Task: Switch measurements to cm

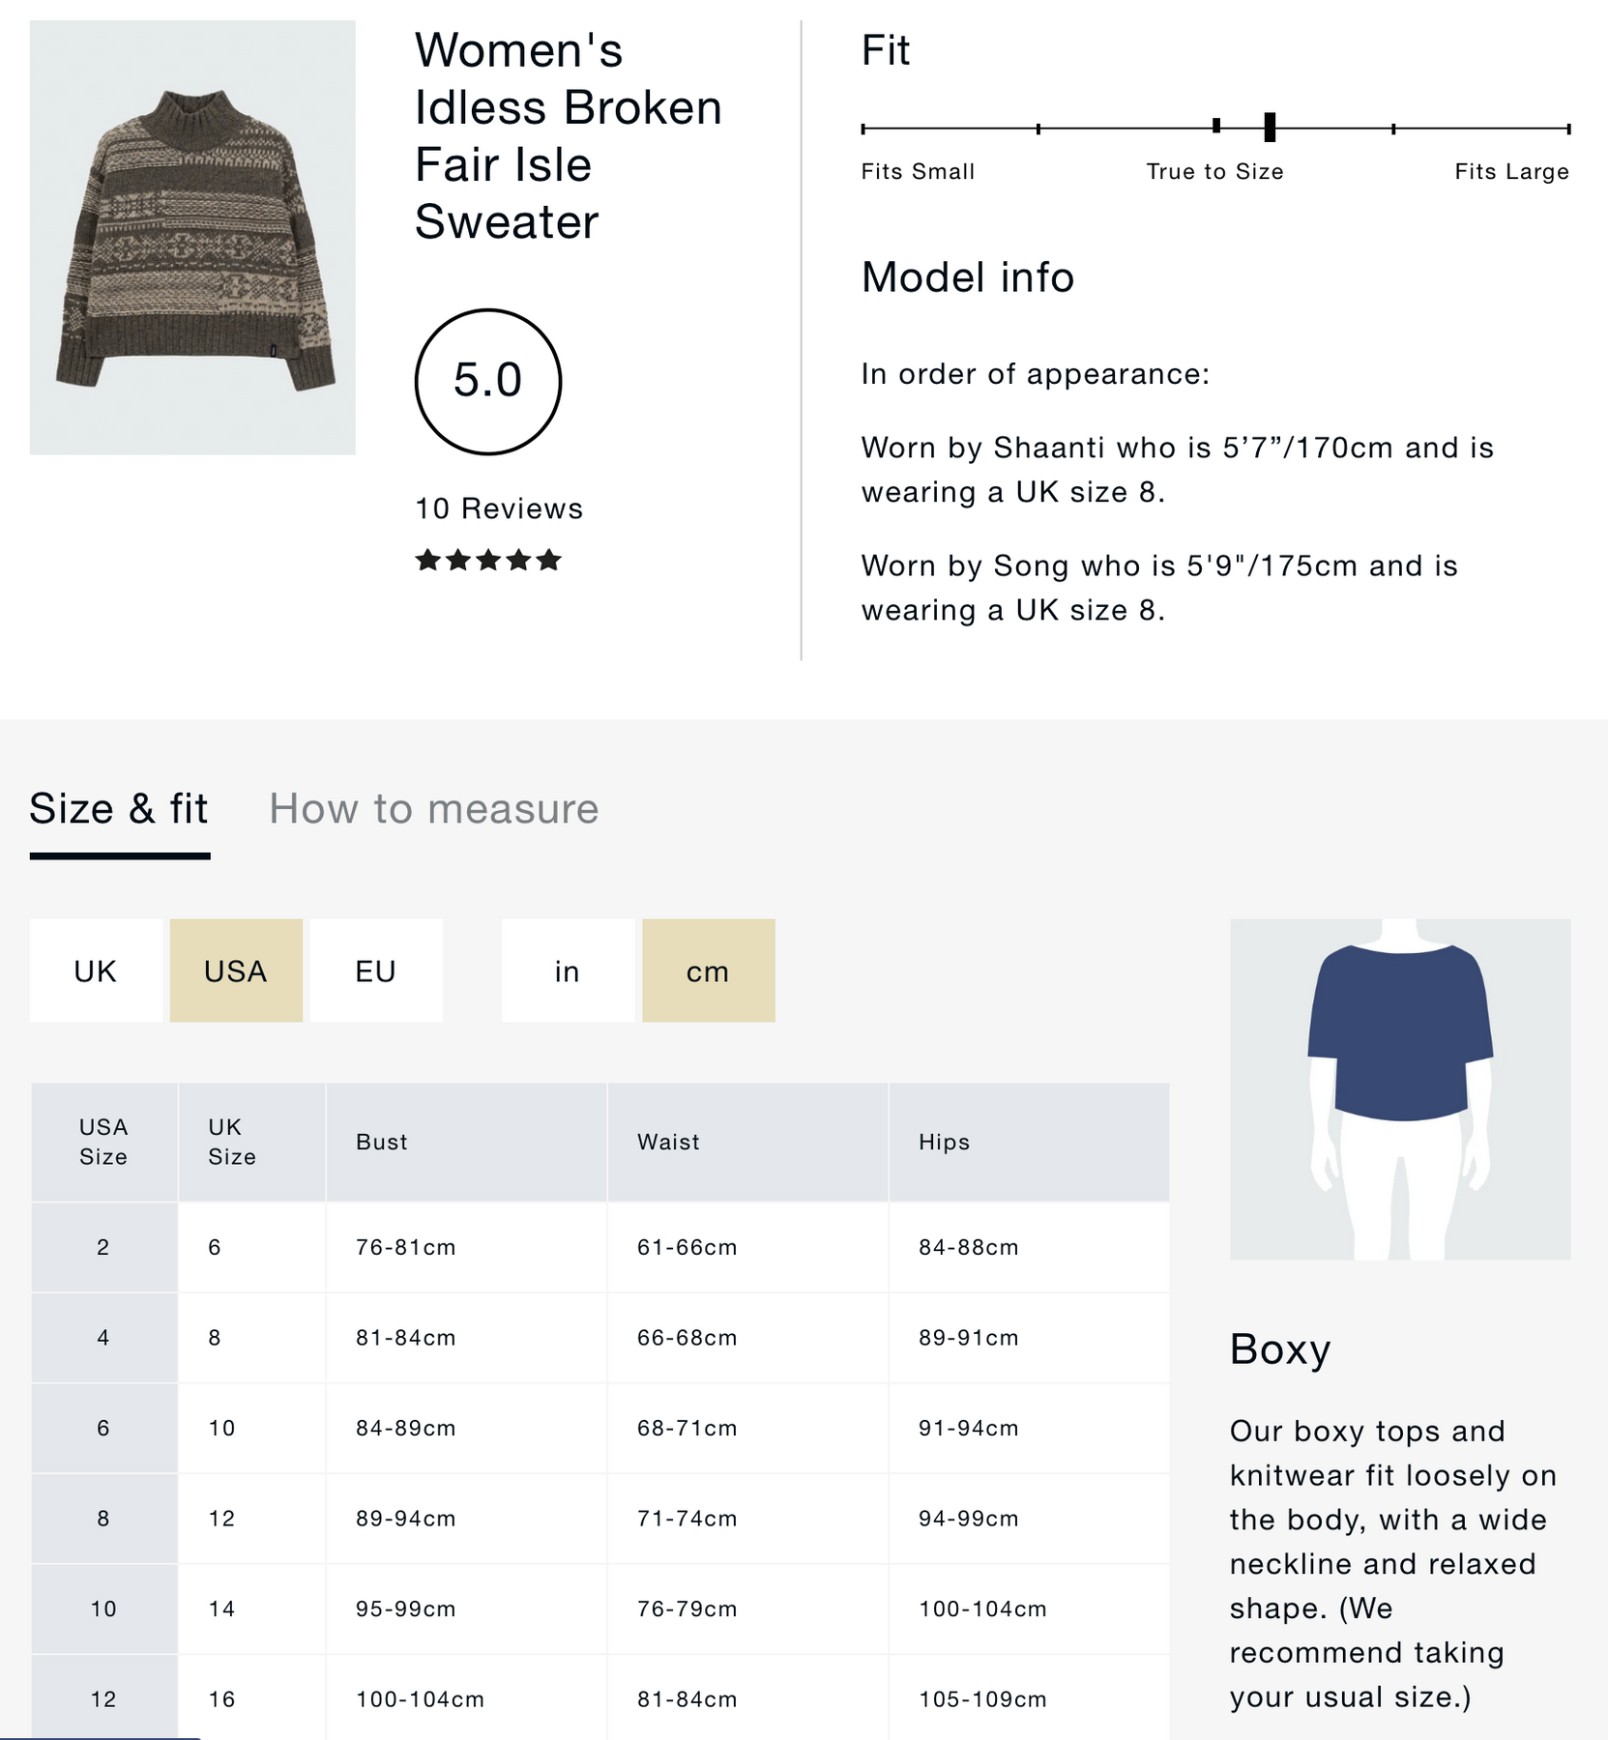Action: coord(708,971)
